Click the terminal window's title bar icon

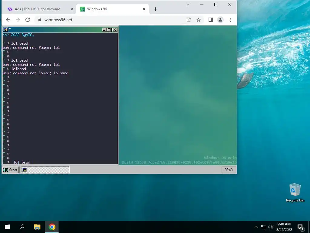[x=5, y=29]
